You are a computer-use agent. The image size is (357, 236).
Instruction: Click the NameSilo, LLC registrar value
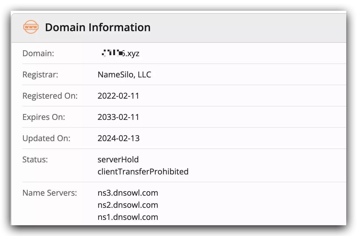[124, 74]
